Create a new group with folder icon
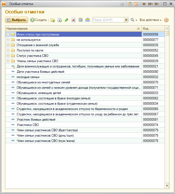 pos(53,20)
